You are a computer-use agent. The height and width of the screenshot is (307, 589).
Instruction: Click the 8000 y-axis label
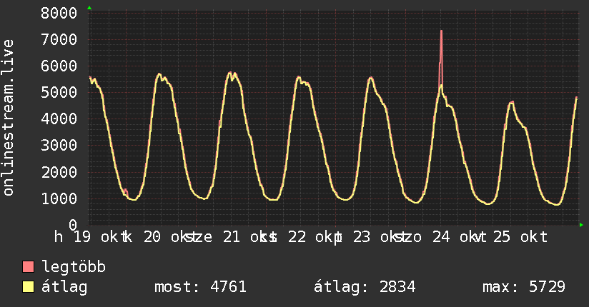[59, 13]
